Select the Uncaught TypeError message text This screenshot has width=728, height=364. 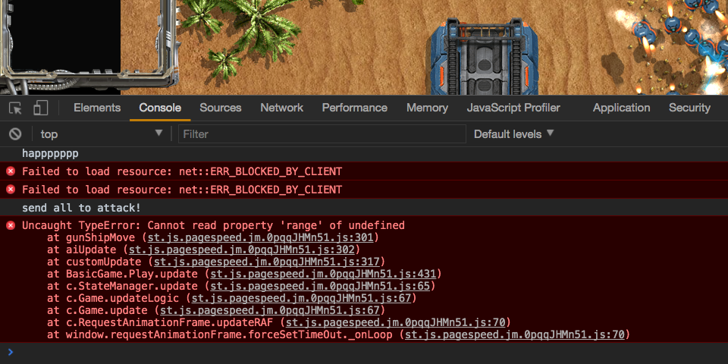(214, 226)
